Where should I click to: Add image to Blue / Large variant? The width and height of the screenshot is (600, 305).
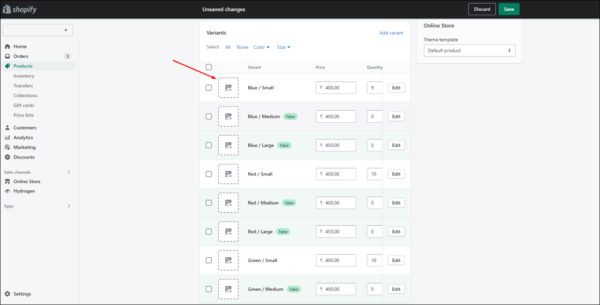229,145
